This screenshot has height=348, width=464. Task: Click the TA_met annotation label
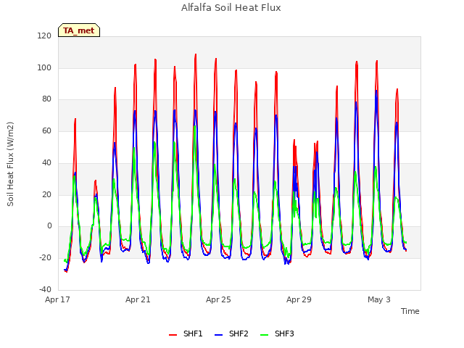coord(79,30)
